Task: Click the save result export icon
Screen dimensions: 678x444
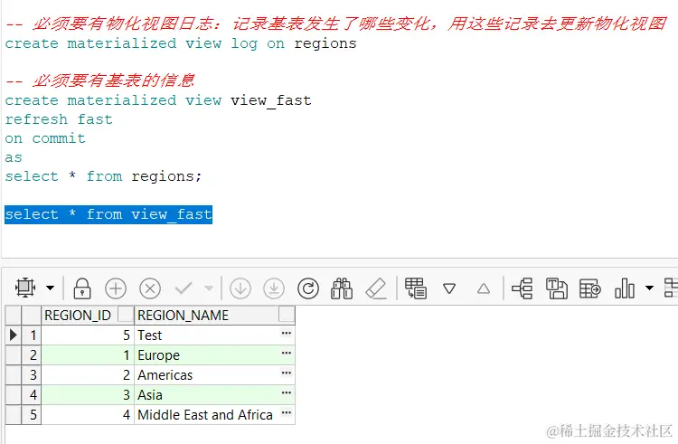Action: (x=557, y=288)
